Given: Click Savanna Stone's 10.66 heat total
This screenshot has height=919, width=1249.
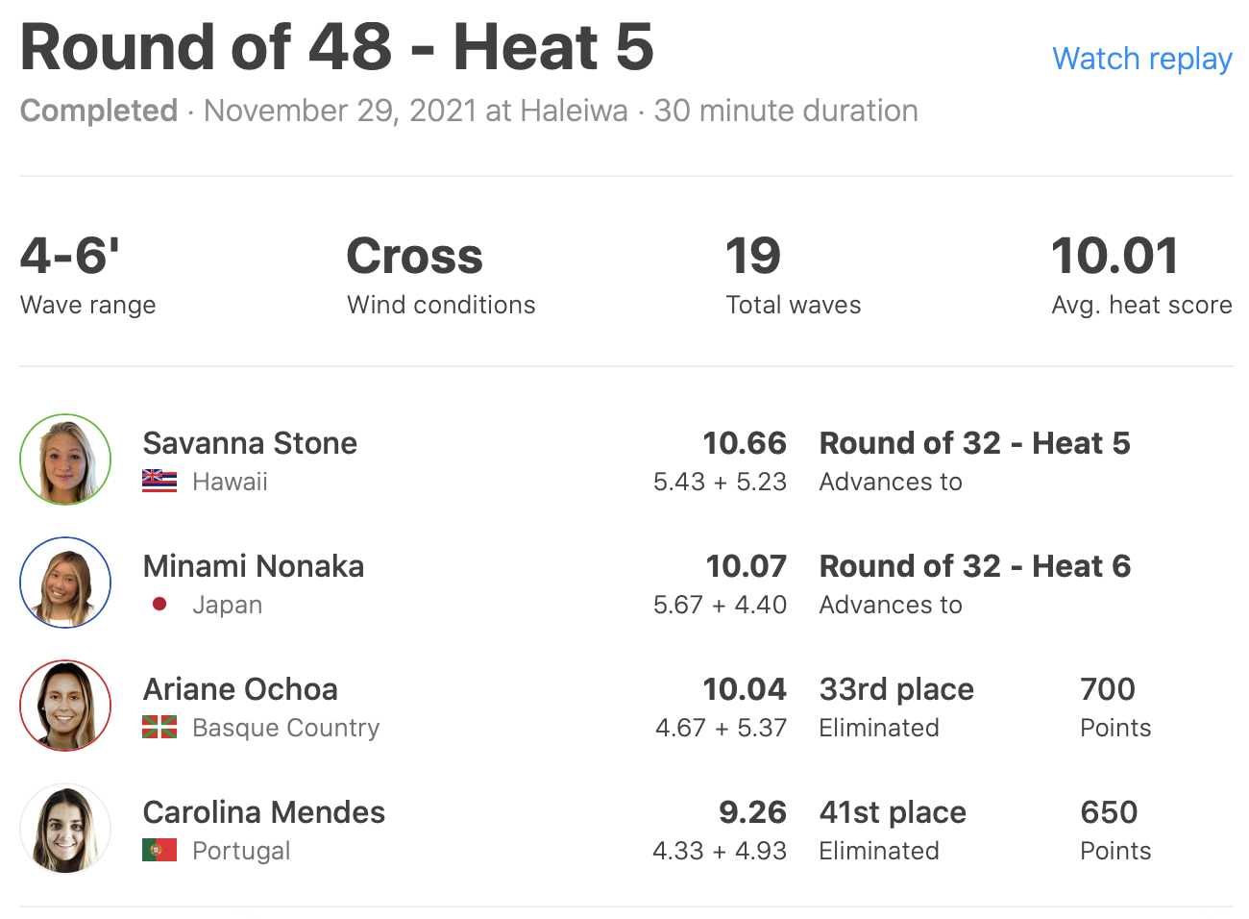Looking at the screenshot, I should 745,443.
